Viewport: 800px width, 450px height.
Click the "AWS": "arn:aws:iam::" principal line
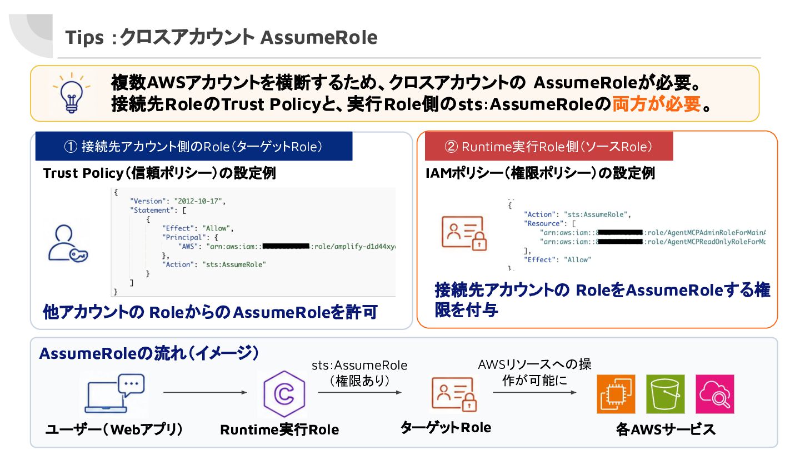tap(287, 246)
